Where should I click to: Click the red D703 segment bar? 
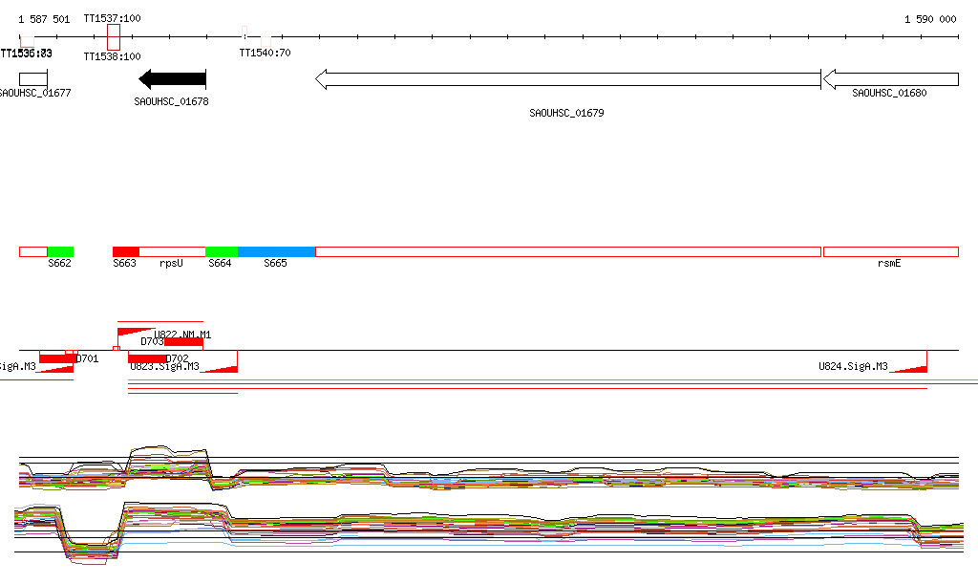pos(183,341)
